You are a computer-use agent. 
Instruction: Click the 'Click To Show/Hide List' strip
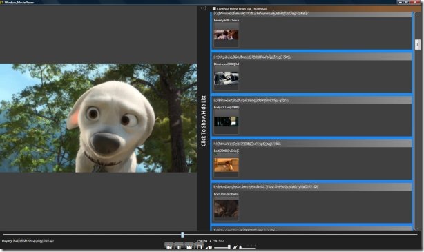204,121
